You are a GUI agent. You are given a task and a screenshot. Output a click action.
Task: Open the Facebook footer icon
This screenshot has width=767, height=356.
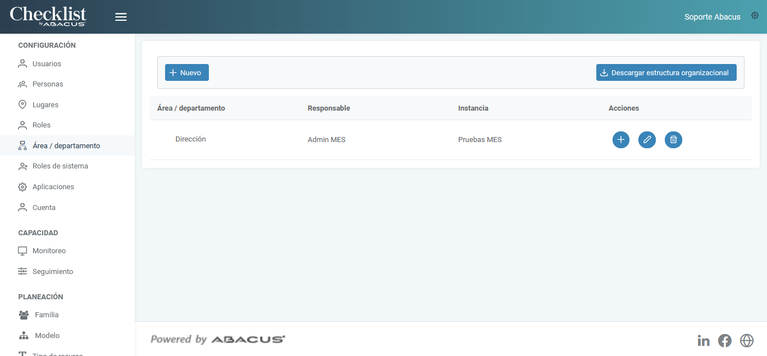tap(725, 340)
